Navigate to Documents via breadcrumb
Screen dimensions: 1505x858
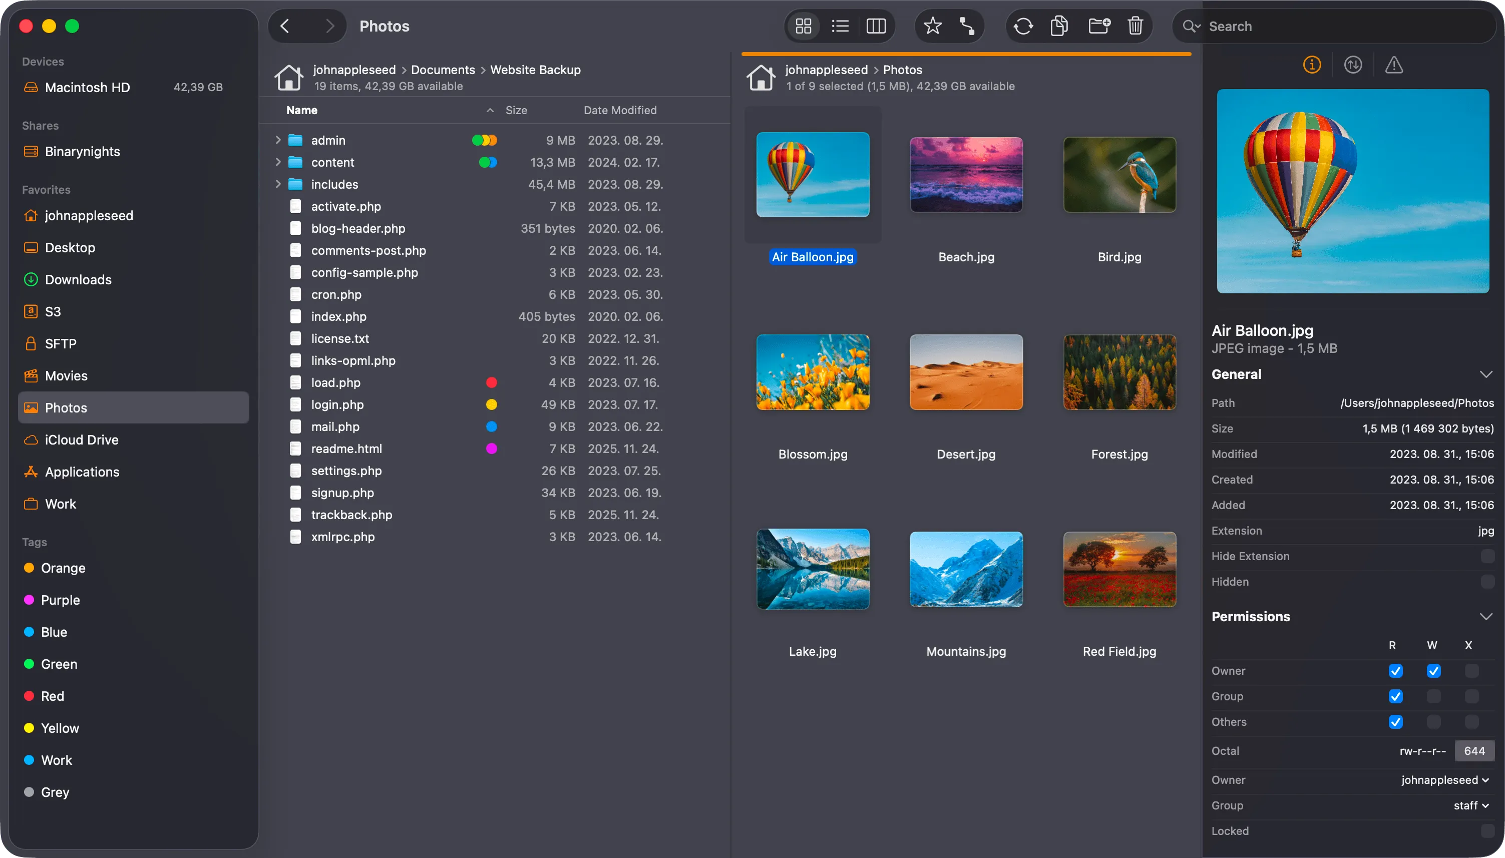coord(443,70)
